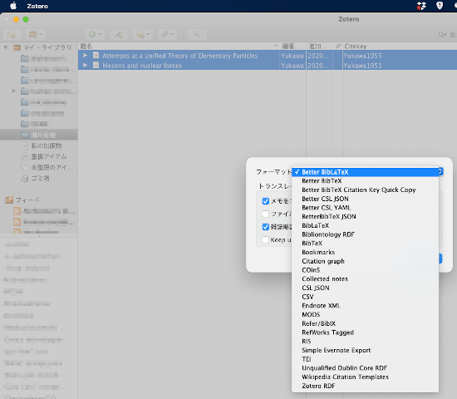Click document icon of Mesons and nuclear forces

pos(96,65)
